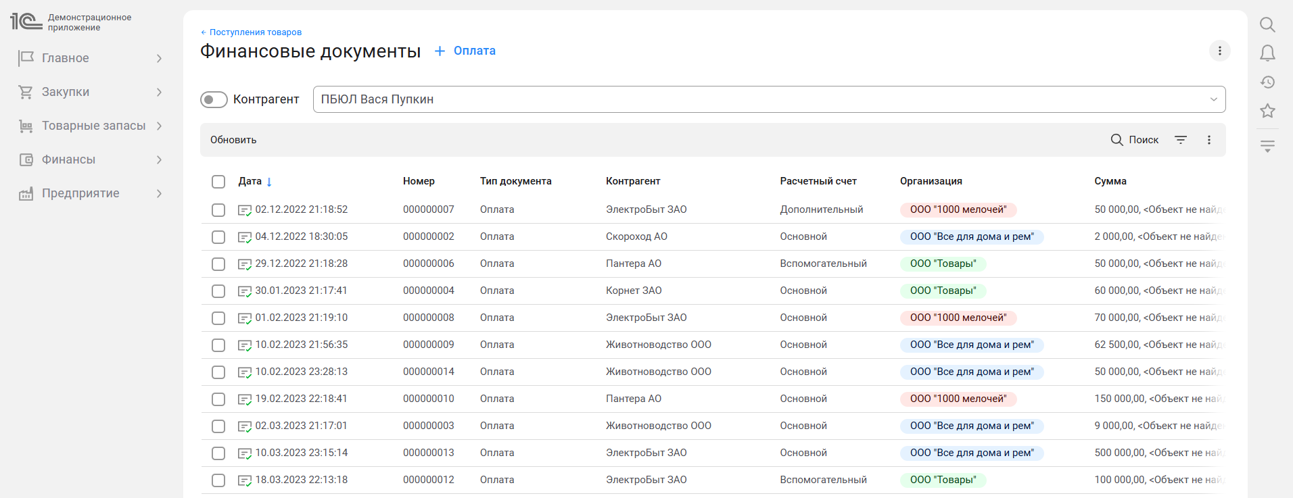This screenshot has width=1293, height=498.
Task: Expand the Товарные запасы chevron
Action: pos(159,126)
